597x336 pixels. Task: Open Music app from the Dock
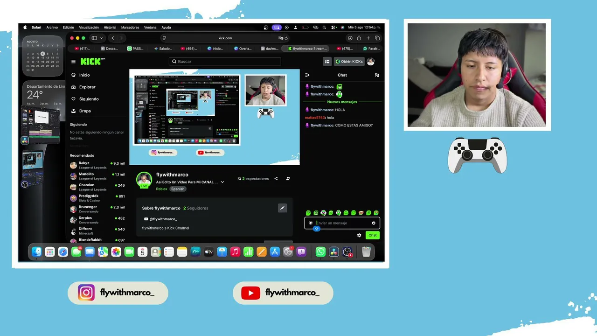coord(235,252)
